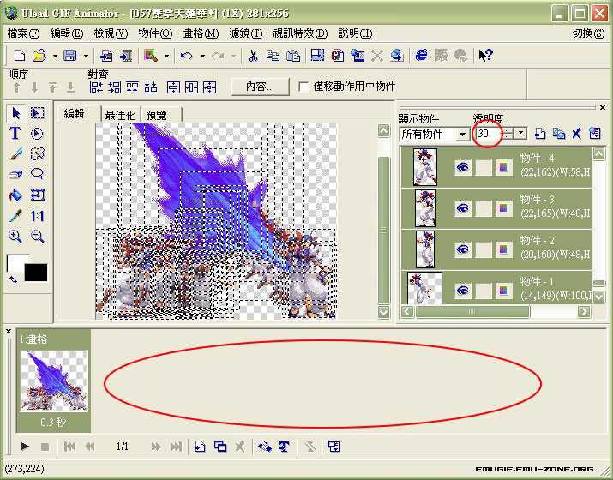Select the Pick (arrow) tool

click(x=15, y=113)
